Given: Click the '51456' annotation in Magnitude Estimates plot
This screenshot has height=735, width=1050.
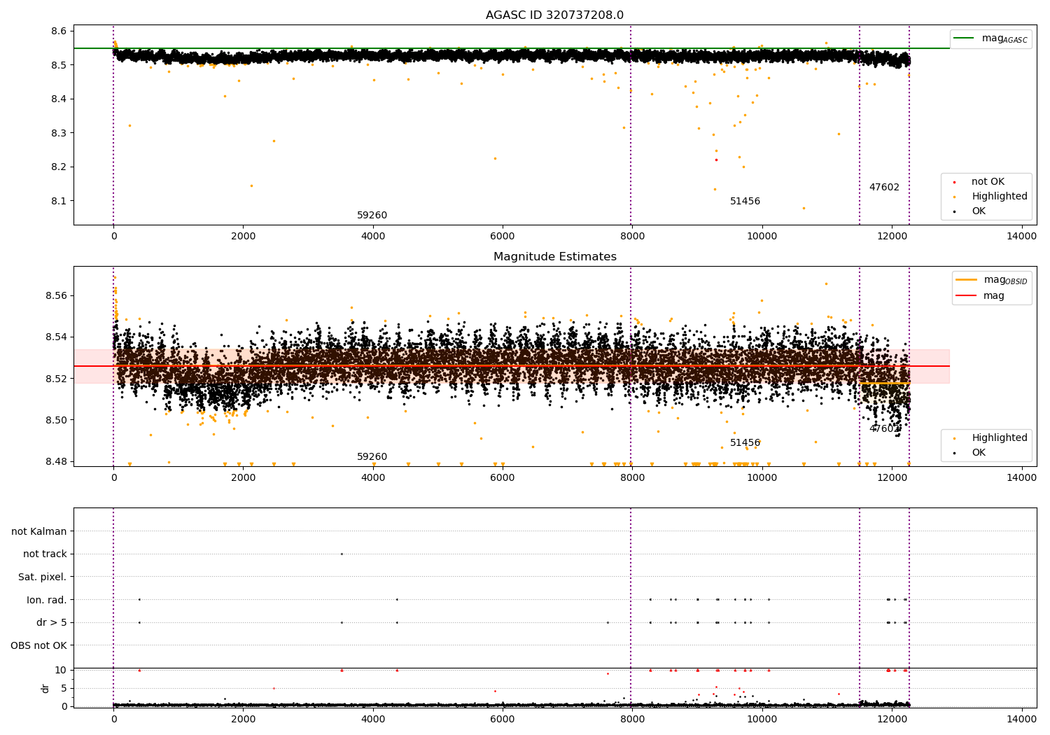Looking at the screenshot, I should (745, 443).
